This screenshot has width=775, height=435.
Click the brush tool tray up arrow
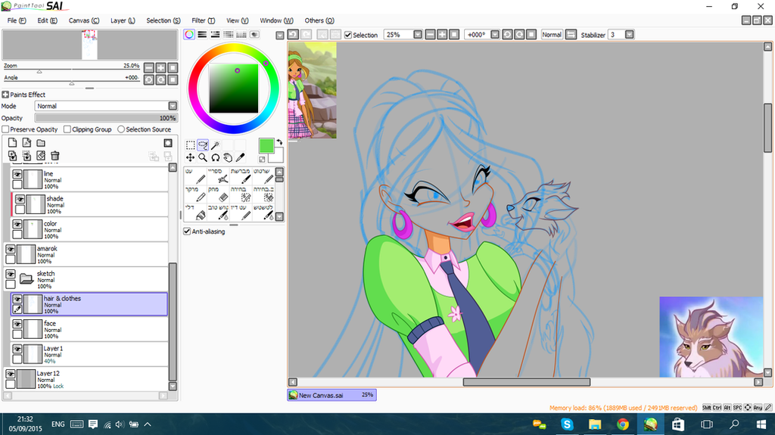point(279,172)
